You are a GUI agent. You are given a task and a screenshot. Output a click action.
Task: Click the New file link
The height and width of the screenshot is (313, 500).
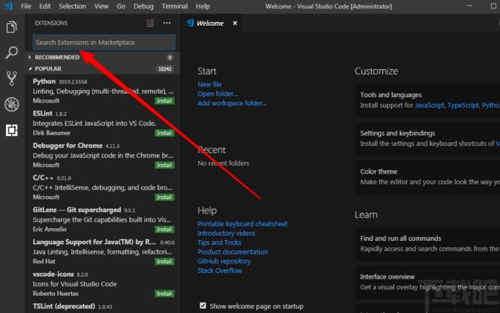coord(210,85)
